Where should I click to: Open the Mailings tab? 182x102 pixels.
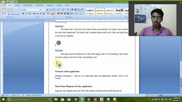[50, 5]
